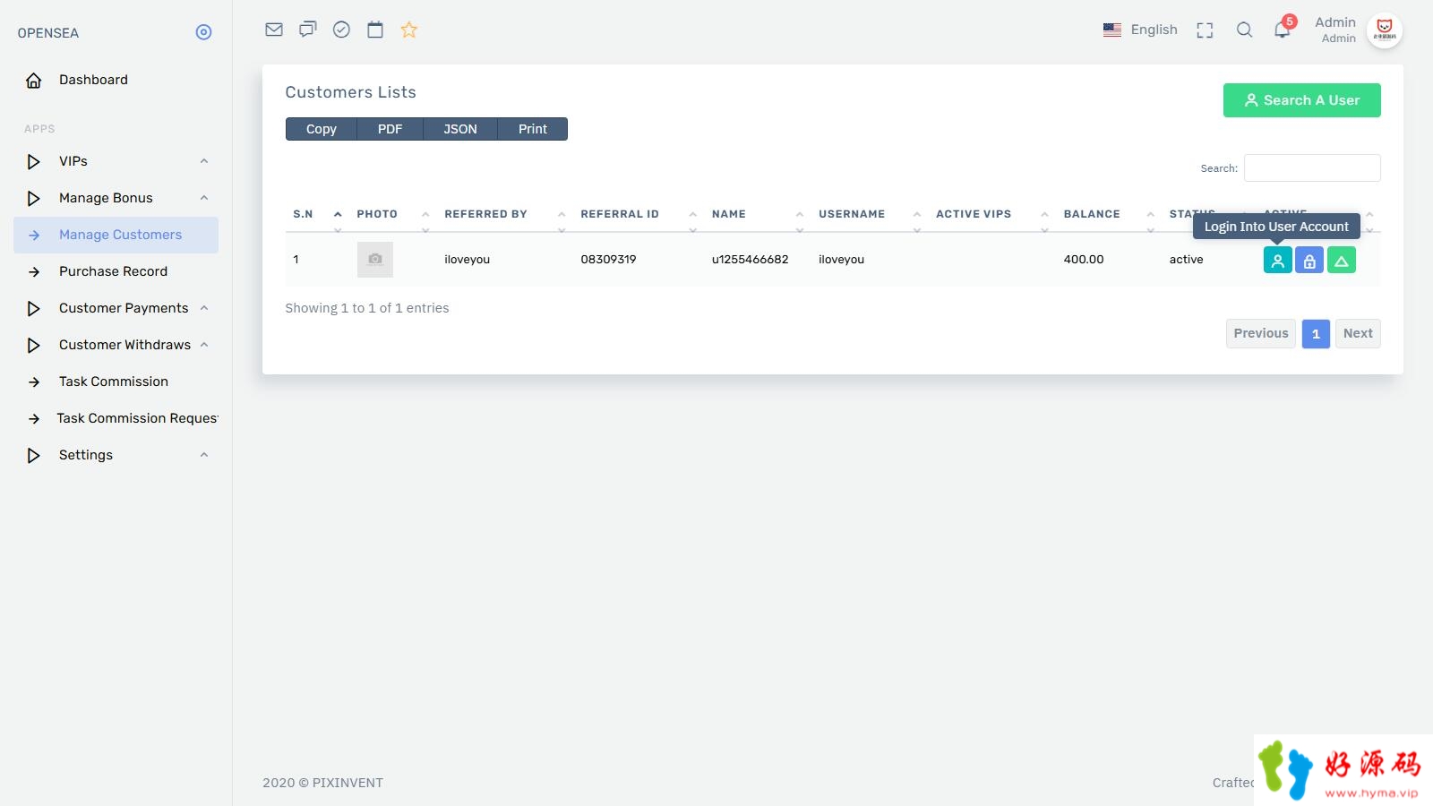
Task: Sort table by Referred By column
Action: pos(505,215)
